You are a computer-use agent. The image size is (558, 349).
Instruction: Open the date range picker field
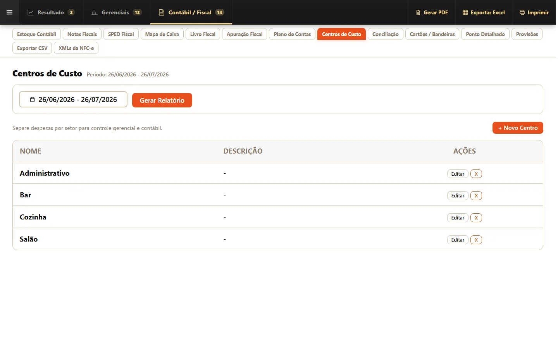tap(73, 100)
